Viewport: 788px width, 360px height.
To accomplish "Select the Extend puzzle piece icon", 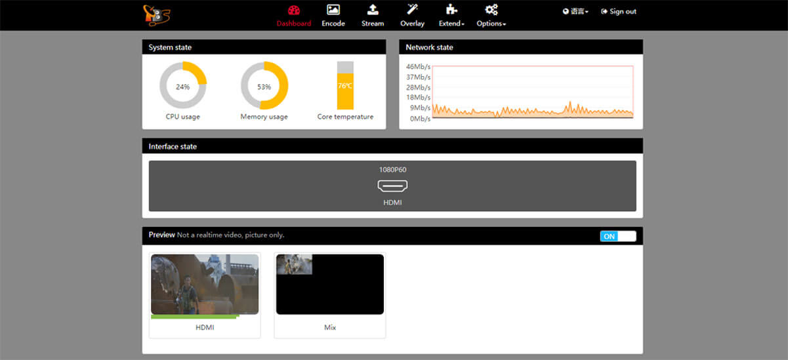I will pyautogui.click(x=451, y=10).
